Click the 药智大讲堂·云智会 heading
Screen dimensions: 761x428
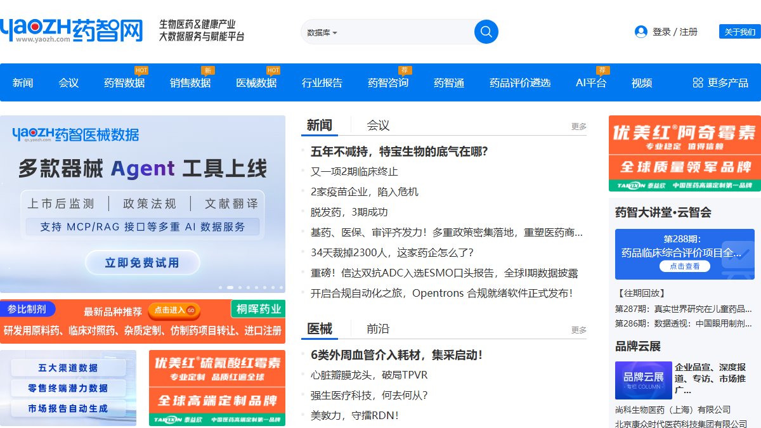[663, 212]
